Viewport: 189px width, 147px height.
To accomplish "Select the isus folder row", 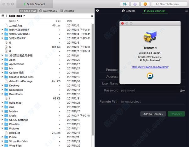I will [46, 107].
